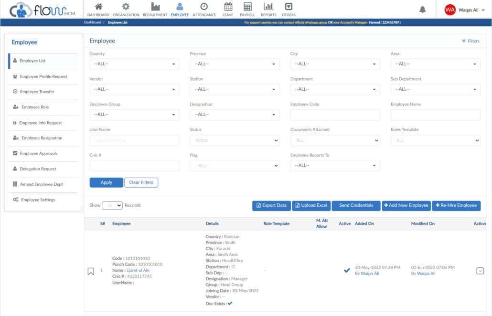The image size is (492, 316).
Task: Click inside the Employee Code input field
Action: pos(335,115)
